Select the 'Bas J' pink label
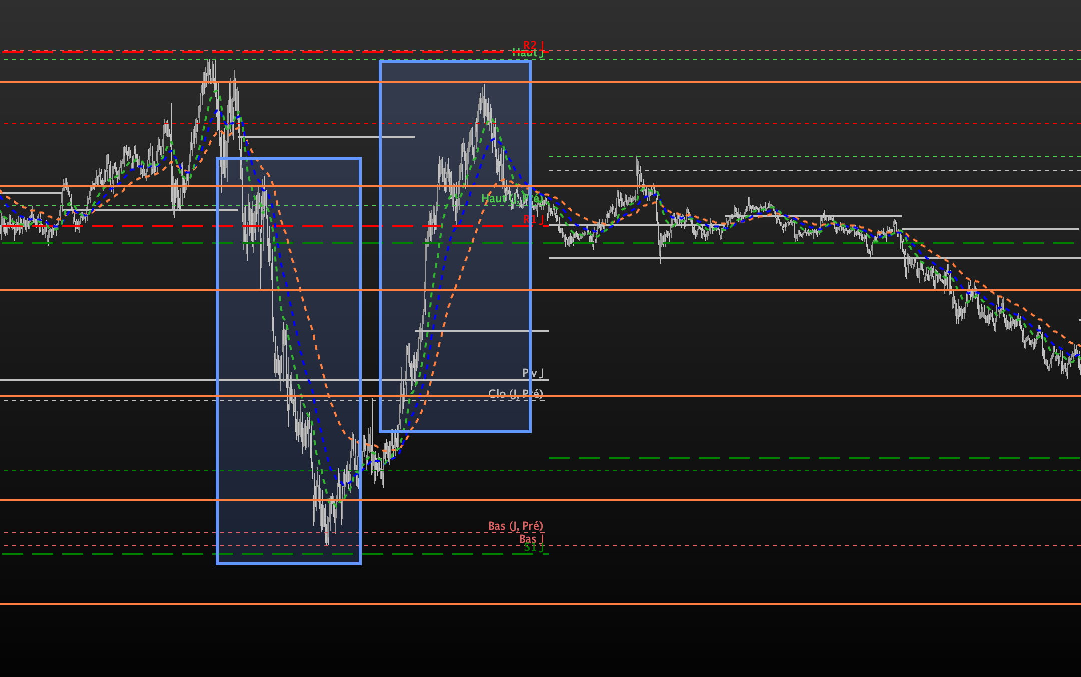Viewport: 1081px width, 677px height. [531, 539]
